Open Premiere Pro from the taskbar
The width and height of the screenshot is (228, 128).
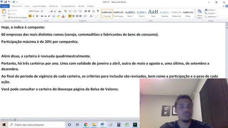135,125
